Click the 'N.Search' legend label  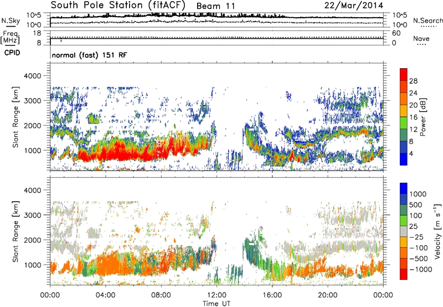click(427, 21)
